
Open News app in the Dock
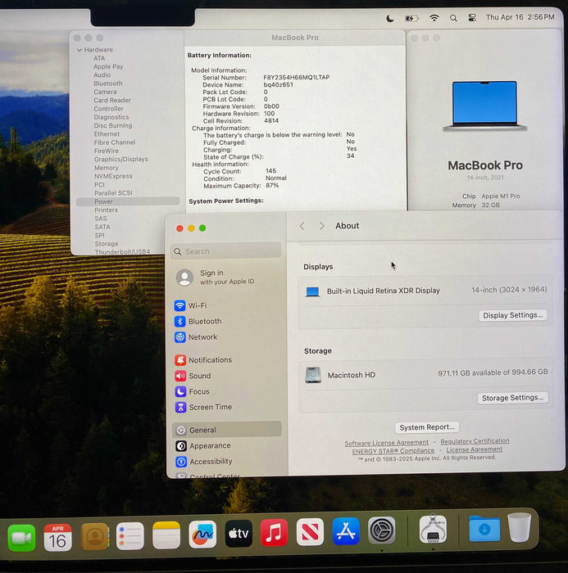(310, 532)
